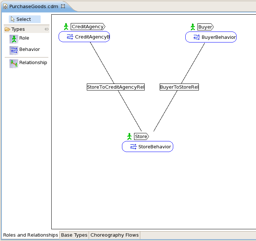Screen dimensions: 256x241
Task: Select the Buyer role label
Action: pos(205,27)
